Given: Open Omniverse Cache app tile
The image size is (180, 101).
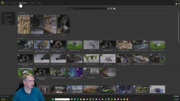Looking at the screenshot, I should (x=75, y=45).
